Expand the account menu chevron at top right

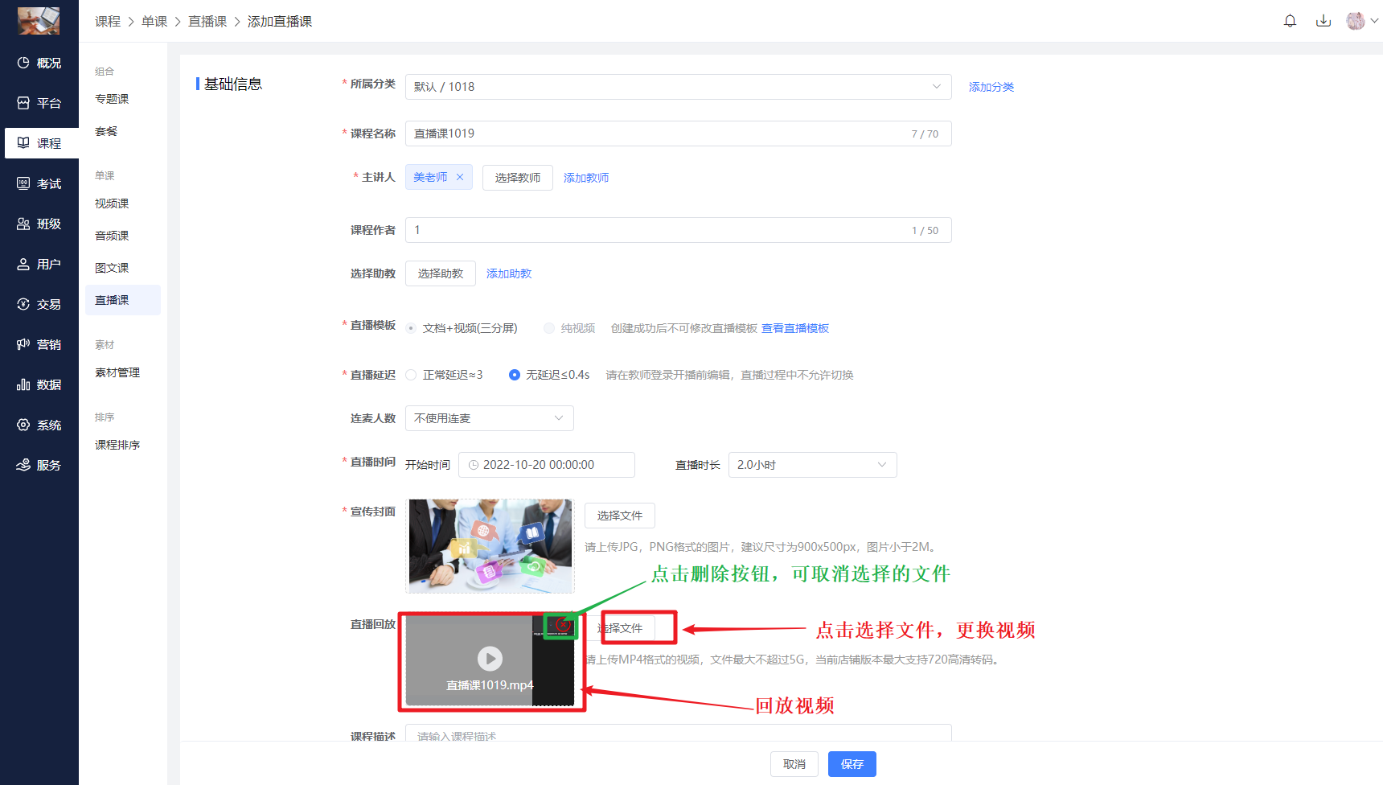click(x=1374, y=21)
